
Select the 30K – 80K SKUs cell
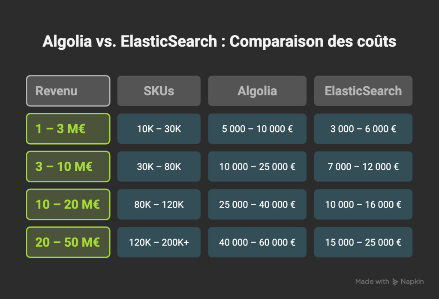pyautogui.click(x=159, y=166)
